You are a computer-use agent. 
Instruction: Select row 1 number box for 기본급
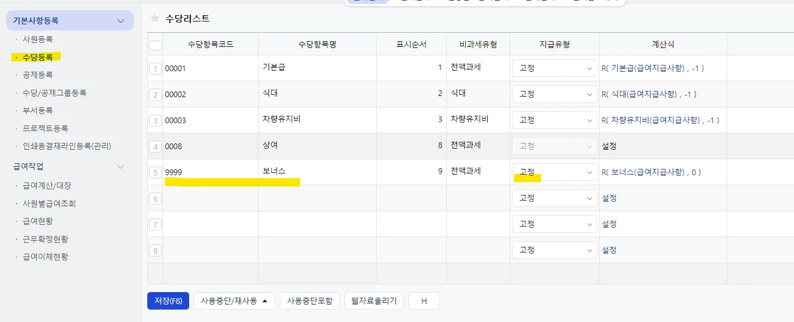(x=155, y=68)
